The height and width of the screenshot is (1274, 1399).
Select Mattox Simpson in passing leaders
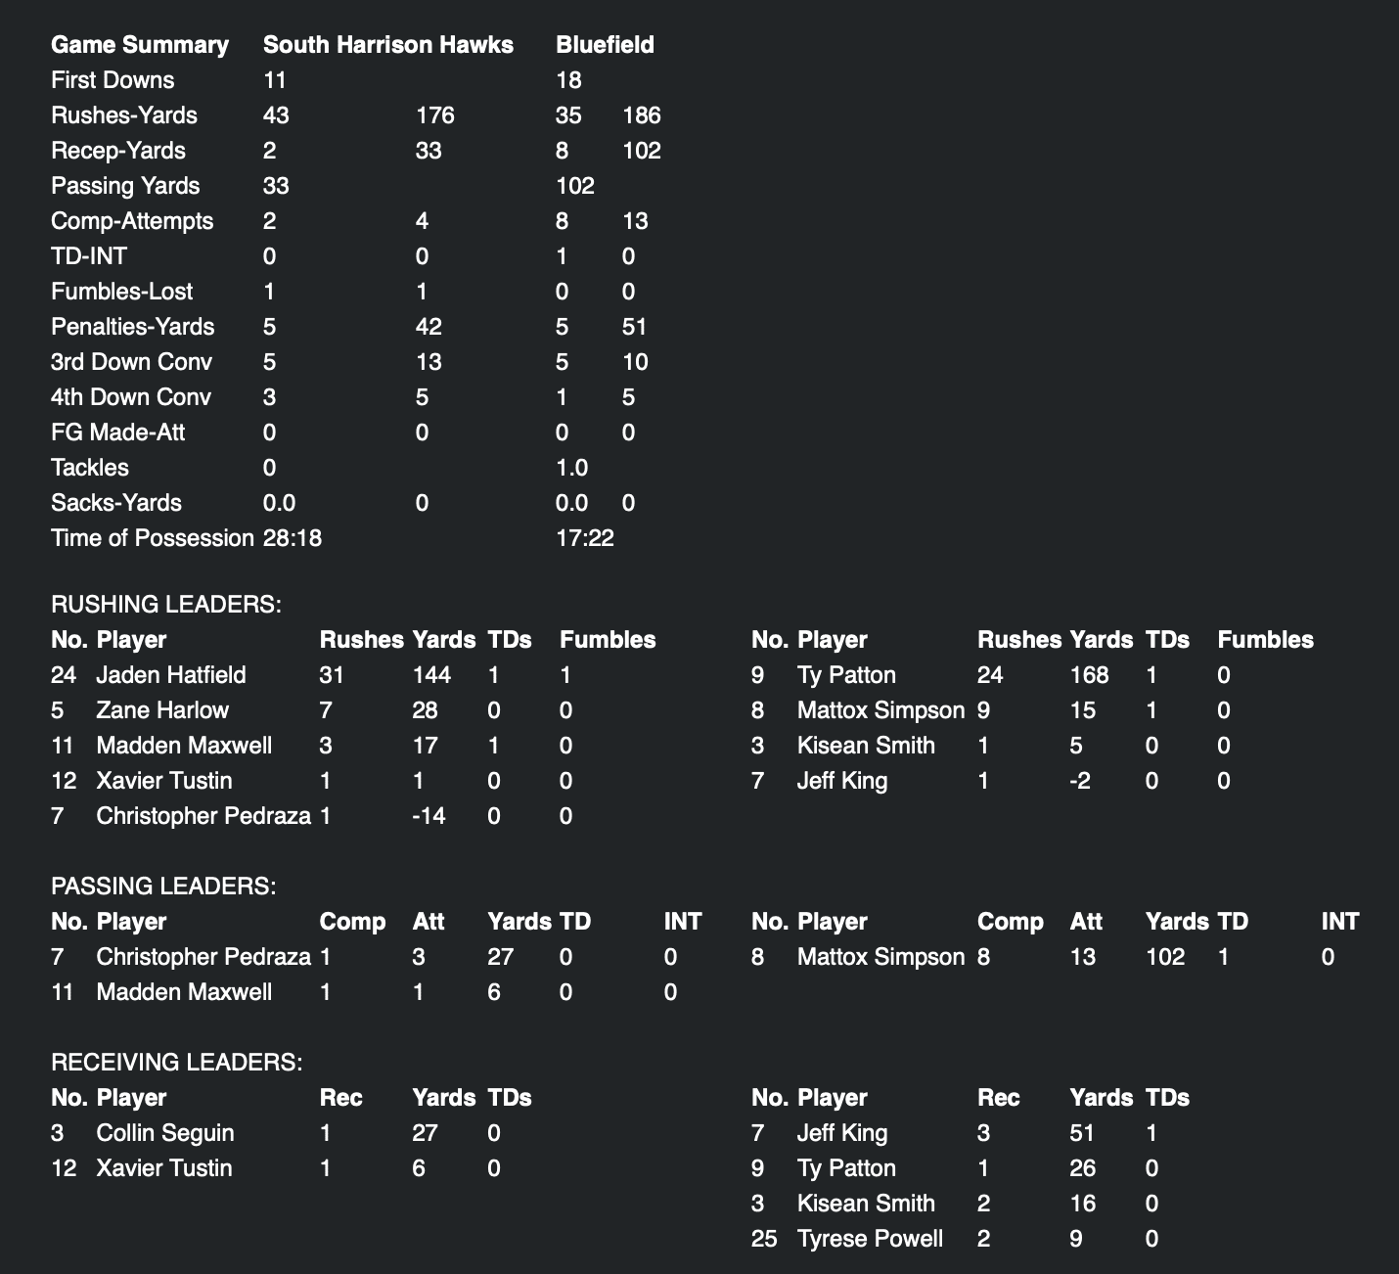pyautogui.click(x=880, y=957)
